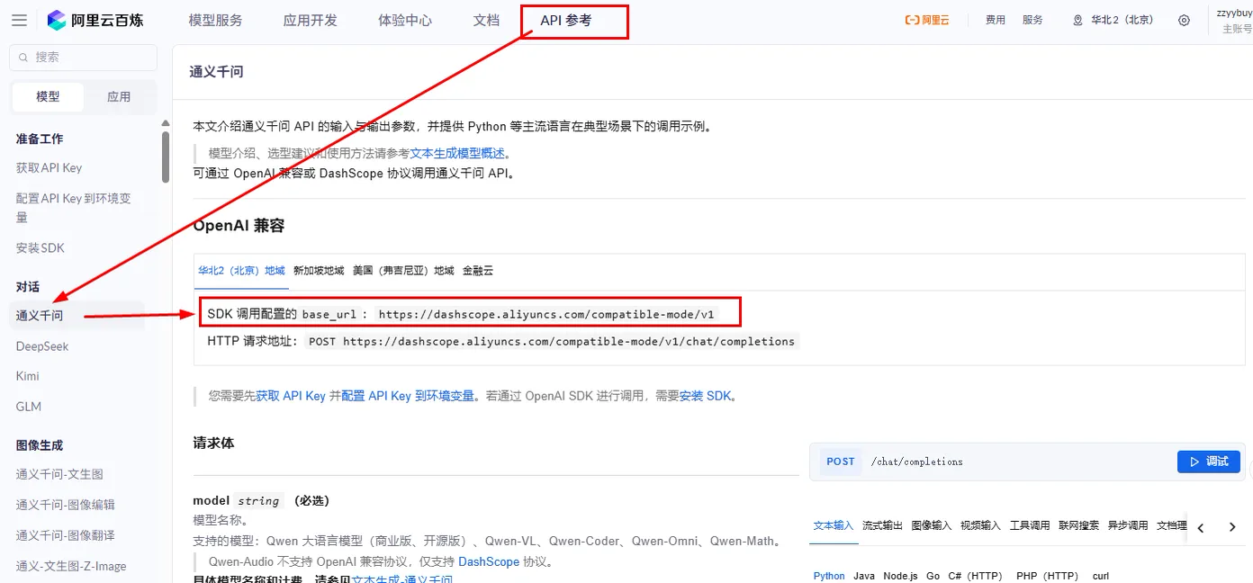The width and height of the screenshot is (1253, 583).
Task: Select GLM in sidebar
Action: pyautogui.click(x=29, y=407)
